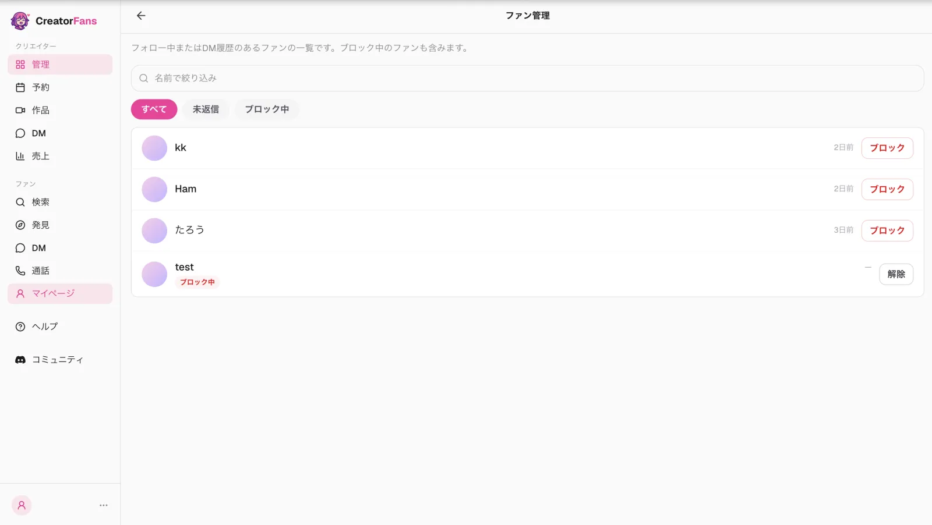
Task: Click the profile avatar at the sidebar bottom
Action: 22,505
